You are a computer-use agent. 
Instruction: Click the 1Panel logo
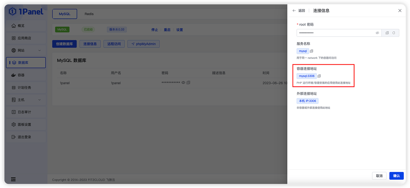coord(26,12)
